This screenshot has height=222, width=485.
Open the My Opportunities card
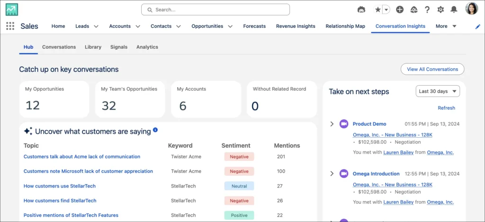pyautogui.click(x=54, y=99)
